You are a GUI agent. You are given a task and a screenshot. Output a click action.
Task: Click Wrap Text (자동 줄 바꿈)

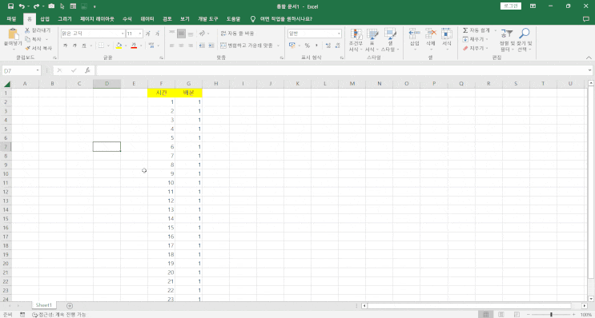point(238,34)
